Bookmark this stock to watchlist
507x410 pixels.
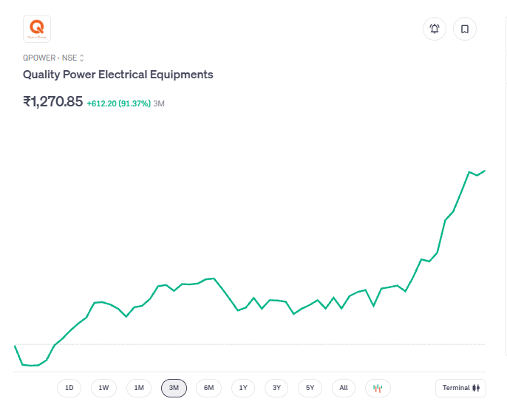pyautogui.click(x=465, y=29)
